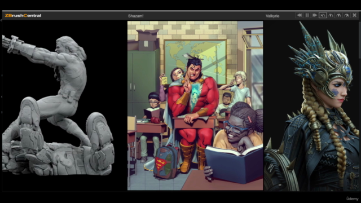Select the second speed gauge icon
Image resolution: width=361 pixels, height=203 pixels.
(331, 15)
